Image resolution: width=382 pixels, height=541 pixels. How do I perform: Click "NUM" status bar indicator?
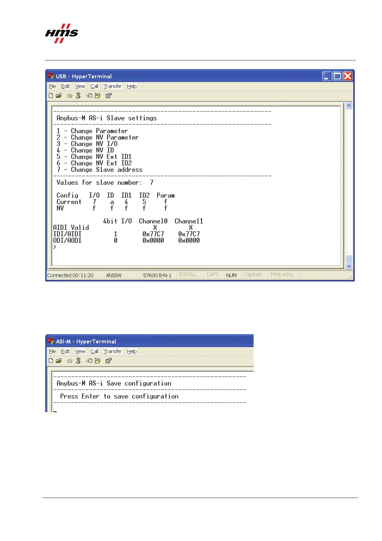pos(231,275)
